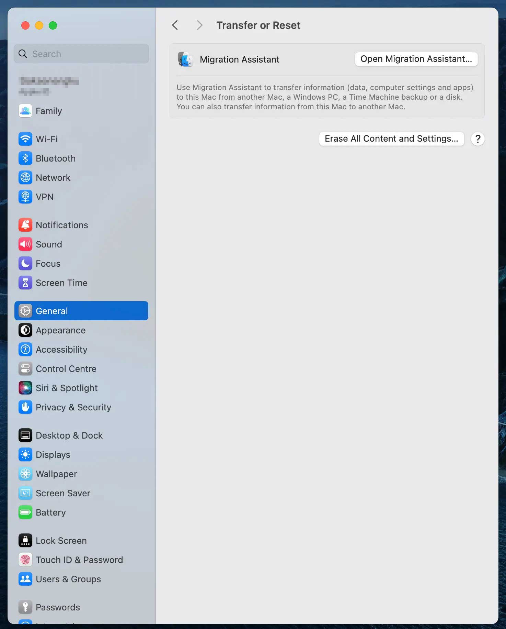Click Open Migration Assistant button

click(416, 59)
